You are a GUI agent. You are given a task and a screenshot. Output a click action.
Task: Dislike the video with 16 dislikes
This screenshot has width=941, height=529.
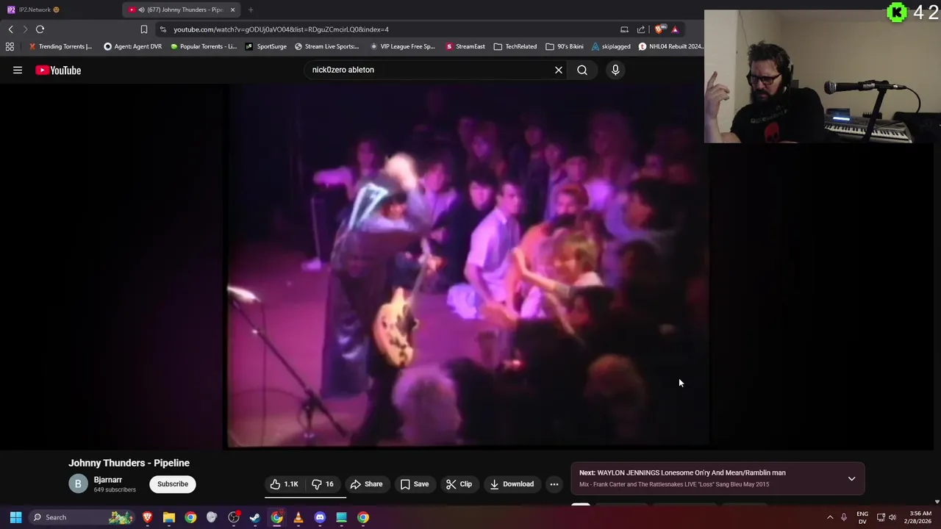click(323, 484)
